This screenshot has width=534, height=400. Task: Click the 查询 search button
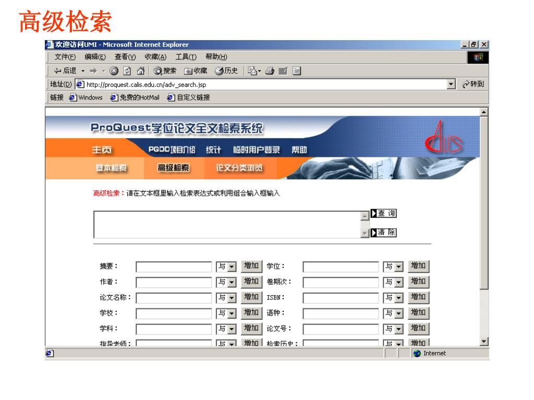(x=383, y=213)
